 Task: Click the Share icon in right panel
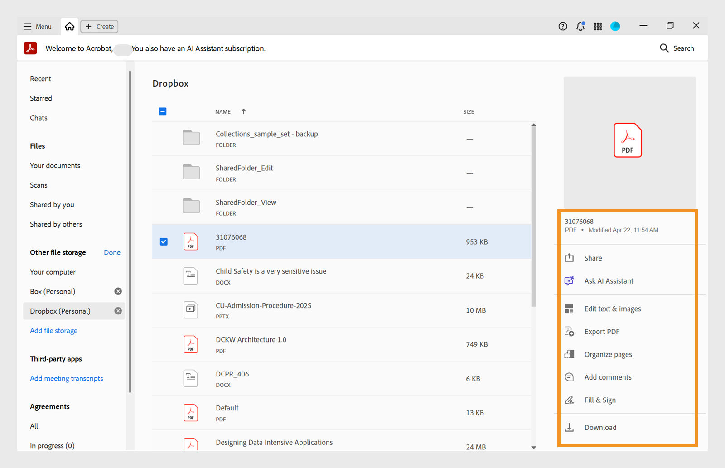570,258
